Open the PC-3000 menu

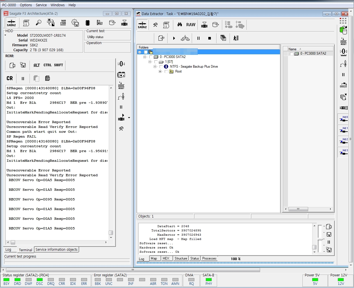[9, 5]
